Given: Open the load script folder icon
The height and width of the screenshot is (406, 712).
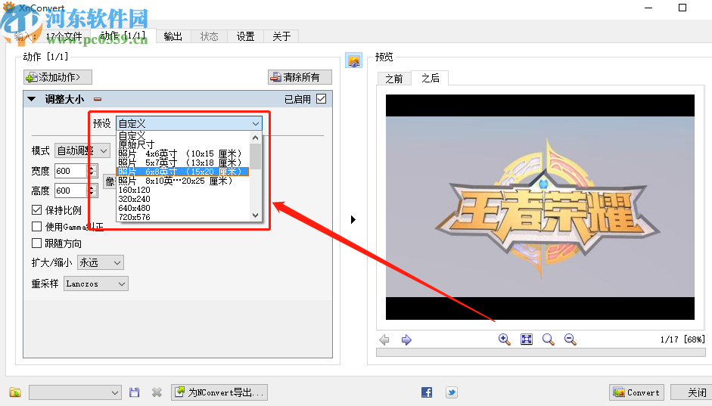Looking at the screenshot, I should tap(15, 392).
